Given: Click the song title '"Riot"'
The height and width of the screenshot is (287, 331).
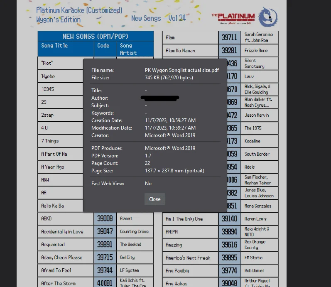Looking at the screenshot, I should click(x=47, y=63).
